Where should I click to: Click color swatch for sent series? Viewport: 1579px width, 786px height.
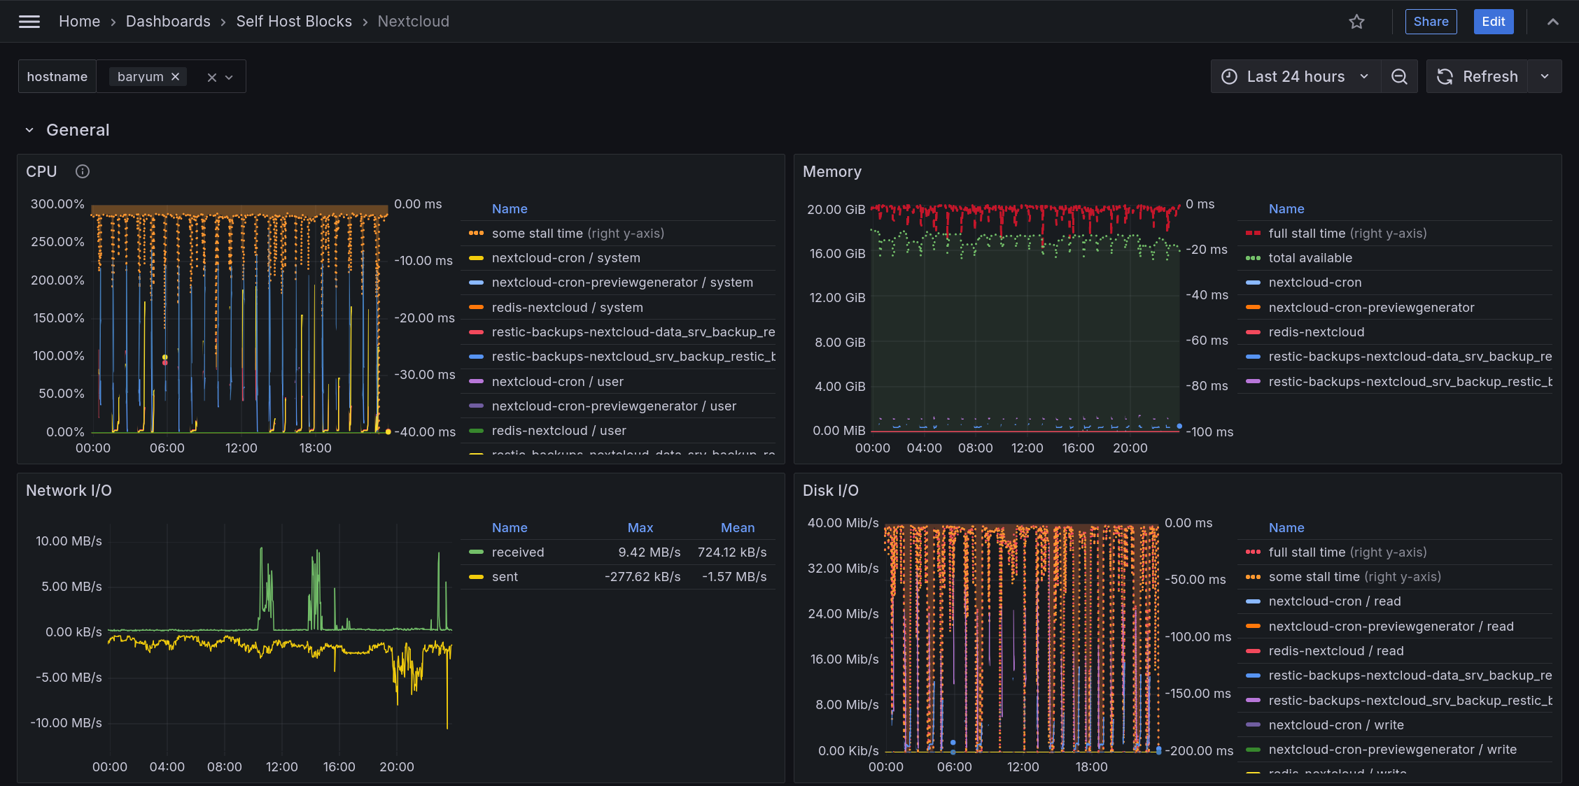[476, 577]
